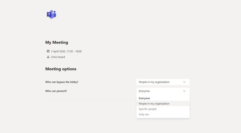The image size is (241, 133).
Task: Pick the 'Only me' presenter option
Action: [144, 114]
